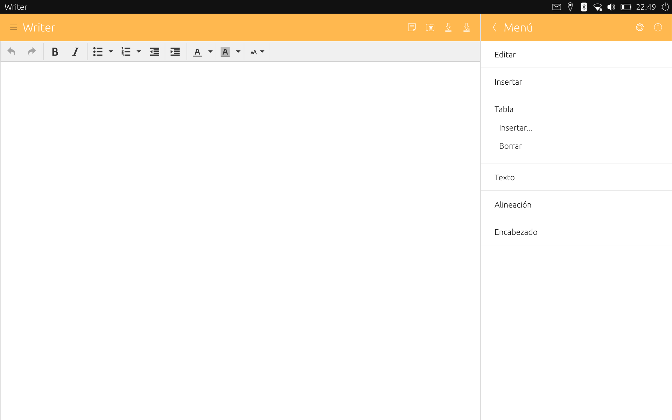
Task: Open highlight color dropdown arrow
Action: [x=238, y=52]
